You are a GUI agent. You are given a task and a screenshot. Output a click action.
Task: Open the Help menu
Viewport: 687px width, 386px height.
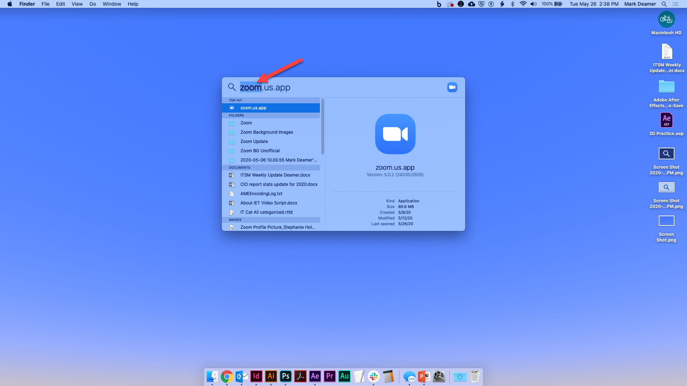tap(133, 4)
